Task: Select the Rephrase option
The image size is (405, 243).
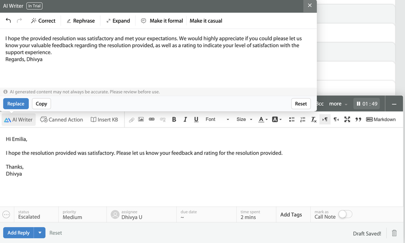Action: pyautogui.click(x=80, y=21)
